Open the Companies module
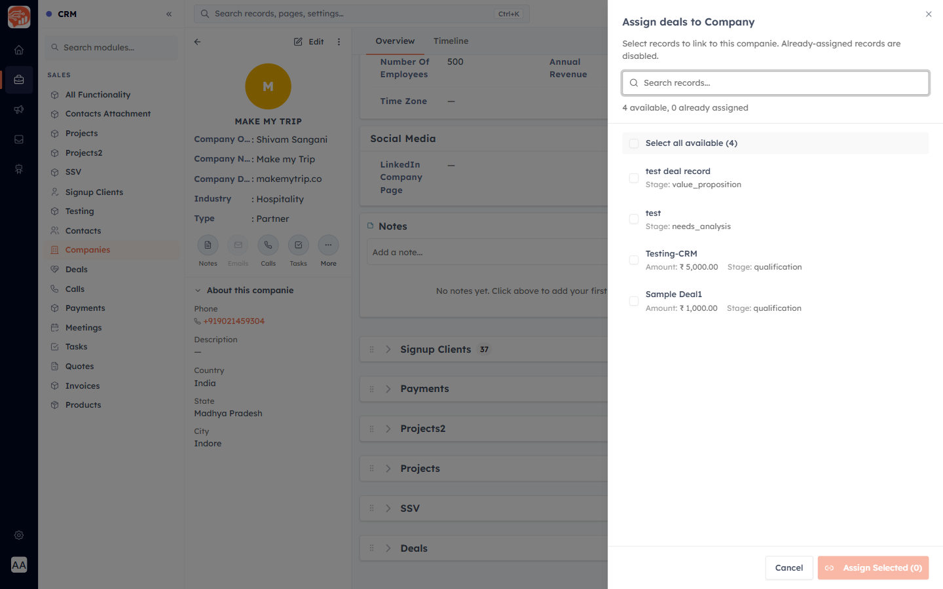Viewport: 943px width, 589px height. 111,250
